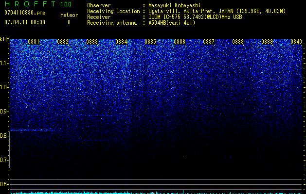Click the A504HB(yagi 4el) antenna text
306x194 pixels.
tap(172, 23)
